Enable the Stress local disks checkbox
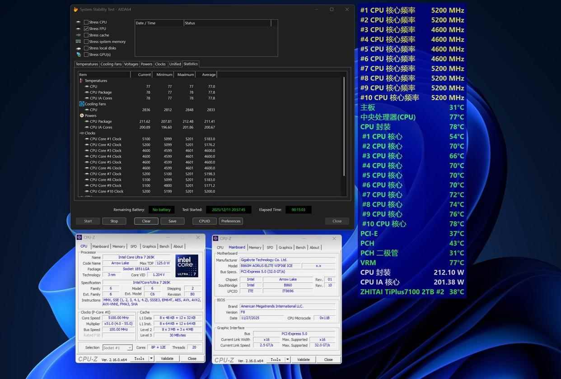561x379 pixels. [86, 48]
